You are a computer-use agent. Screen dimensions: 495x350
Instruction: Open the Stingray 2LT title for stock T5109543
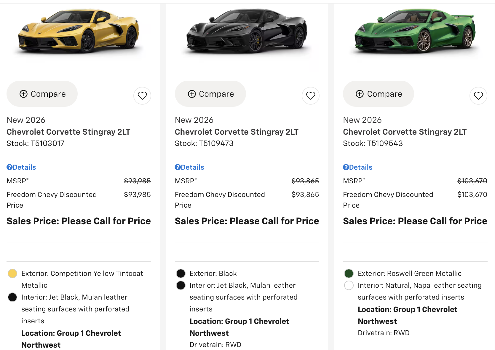[405, 132]
